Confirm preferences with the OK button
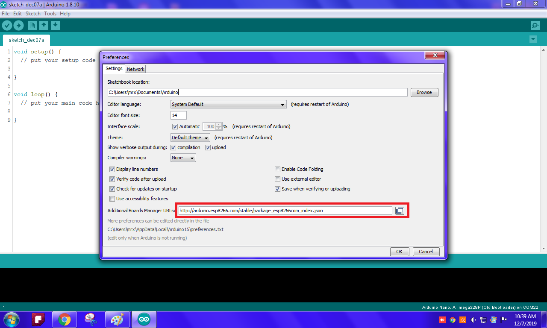Screen dimensions: 547x328 point(399,252)
